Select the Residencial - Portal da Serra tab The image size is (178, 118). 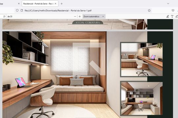[x=40, y=4]
